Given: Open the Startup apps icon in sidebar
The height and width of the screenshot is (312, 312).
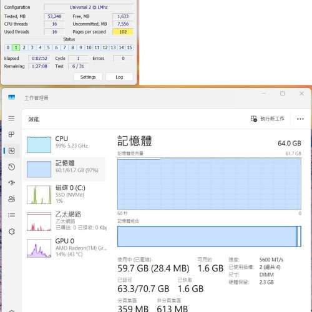Looking at the screenshot, I should [11, 183].
